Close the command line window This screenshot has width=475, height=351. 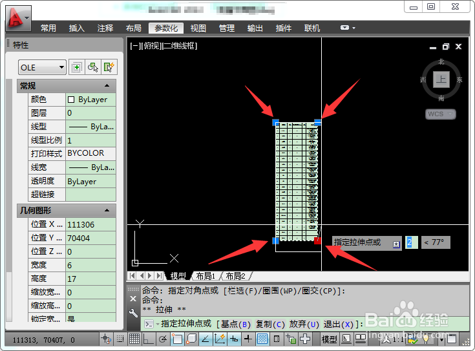133,299
